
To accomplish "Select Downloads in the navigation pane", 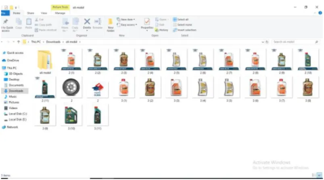I will (x=15, y=91).
